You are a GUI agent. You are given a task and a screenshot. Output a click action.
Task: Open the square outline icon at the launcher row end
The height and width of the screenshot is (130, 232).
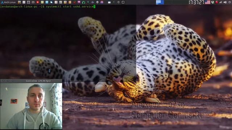pyautogui.click(x=123, y=2)
